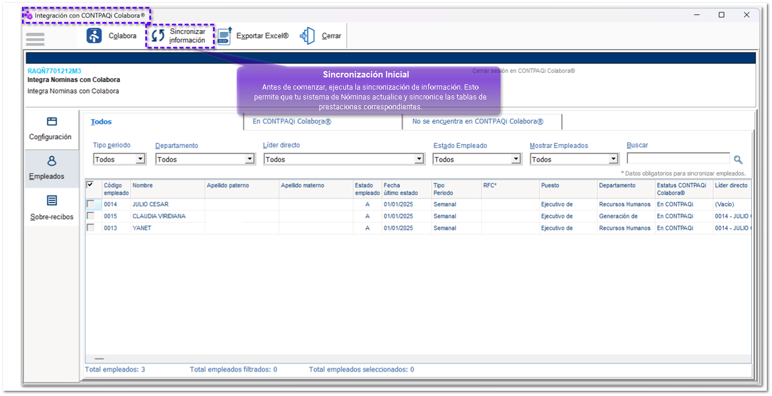
Task: Sort by Apellido materno column header
Action: tap(316, 189)
